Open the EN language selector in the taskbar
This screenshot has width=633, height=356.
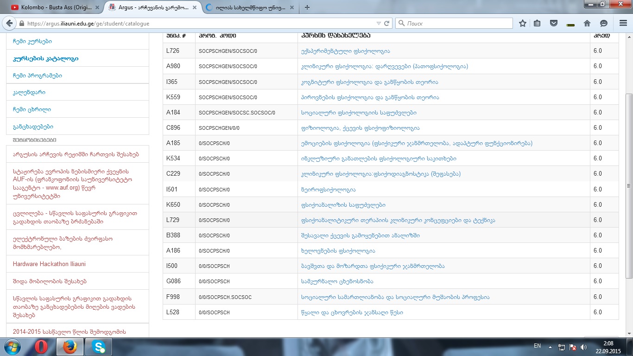pyautogui.click(x=537, y=346)
